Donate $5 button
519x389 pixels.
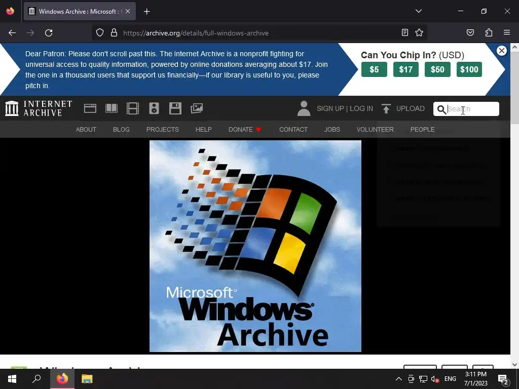[x=374, y=69]
